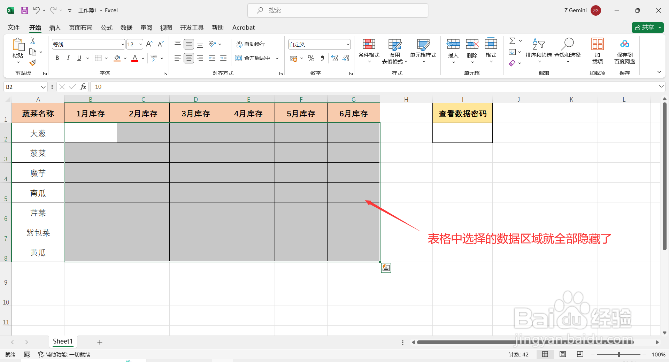Click the Quick Analysis icon below table

tap(386, 268)
